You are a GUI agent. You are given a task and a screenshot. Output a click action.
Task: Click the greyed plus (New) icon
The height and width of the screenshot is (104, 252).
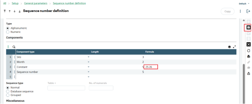coord(248,22)
